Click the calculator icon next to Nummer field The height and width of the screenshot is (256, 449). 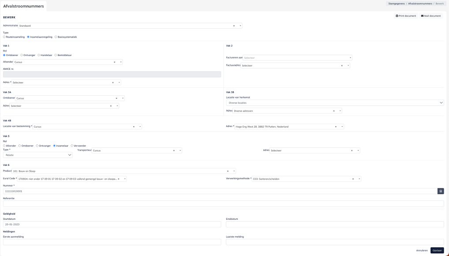[440, 191]
